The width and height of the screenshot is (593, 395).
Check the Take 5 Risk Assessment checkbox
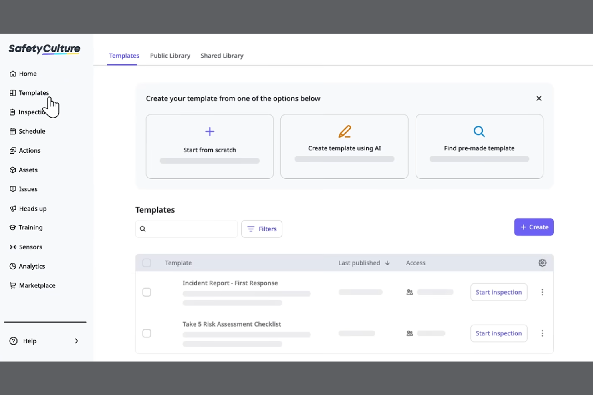147,333
